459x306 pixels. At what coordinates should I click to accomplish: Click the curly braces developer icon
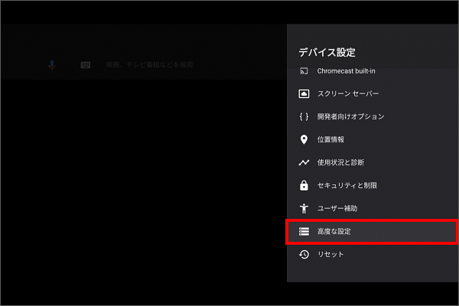[x=303, y=116]
